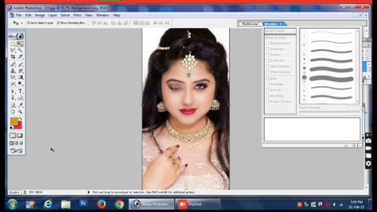Enable Scattering checkbox
Viewport: 377px width, 212px height.
(267, 49)
